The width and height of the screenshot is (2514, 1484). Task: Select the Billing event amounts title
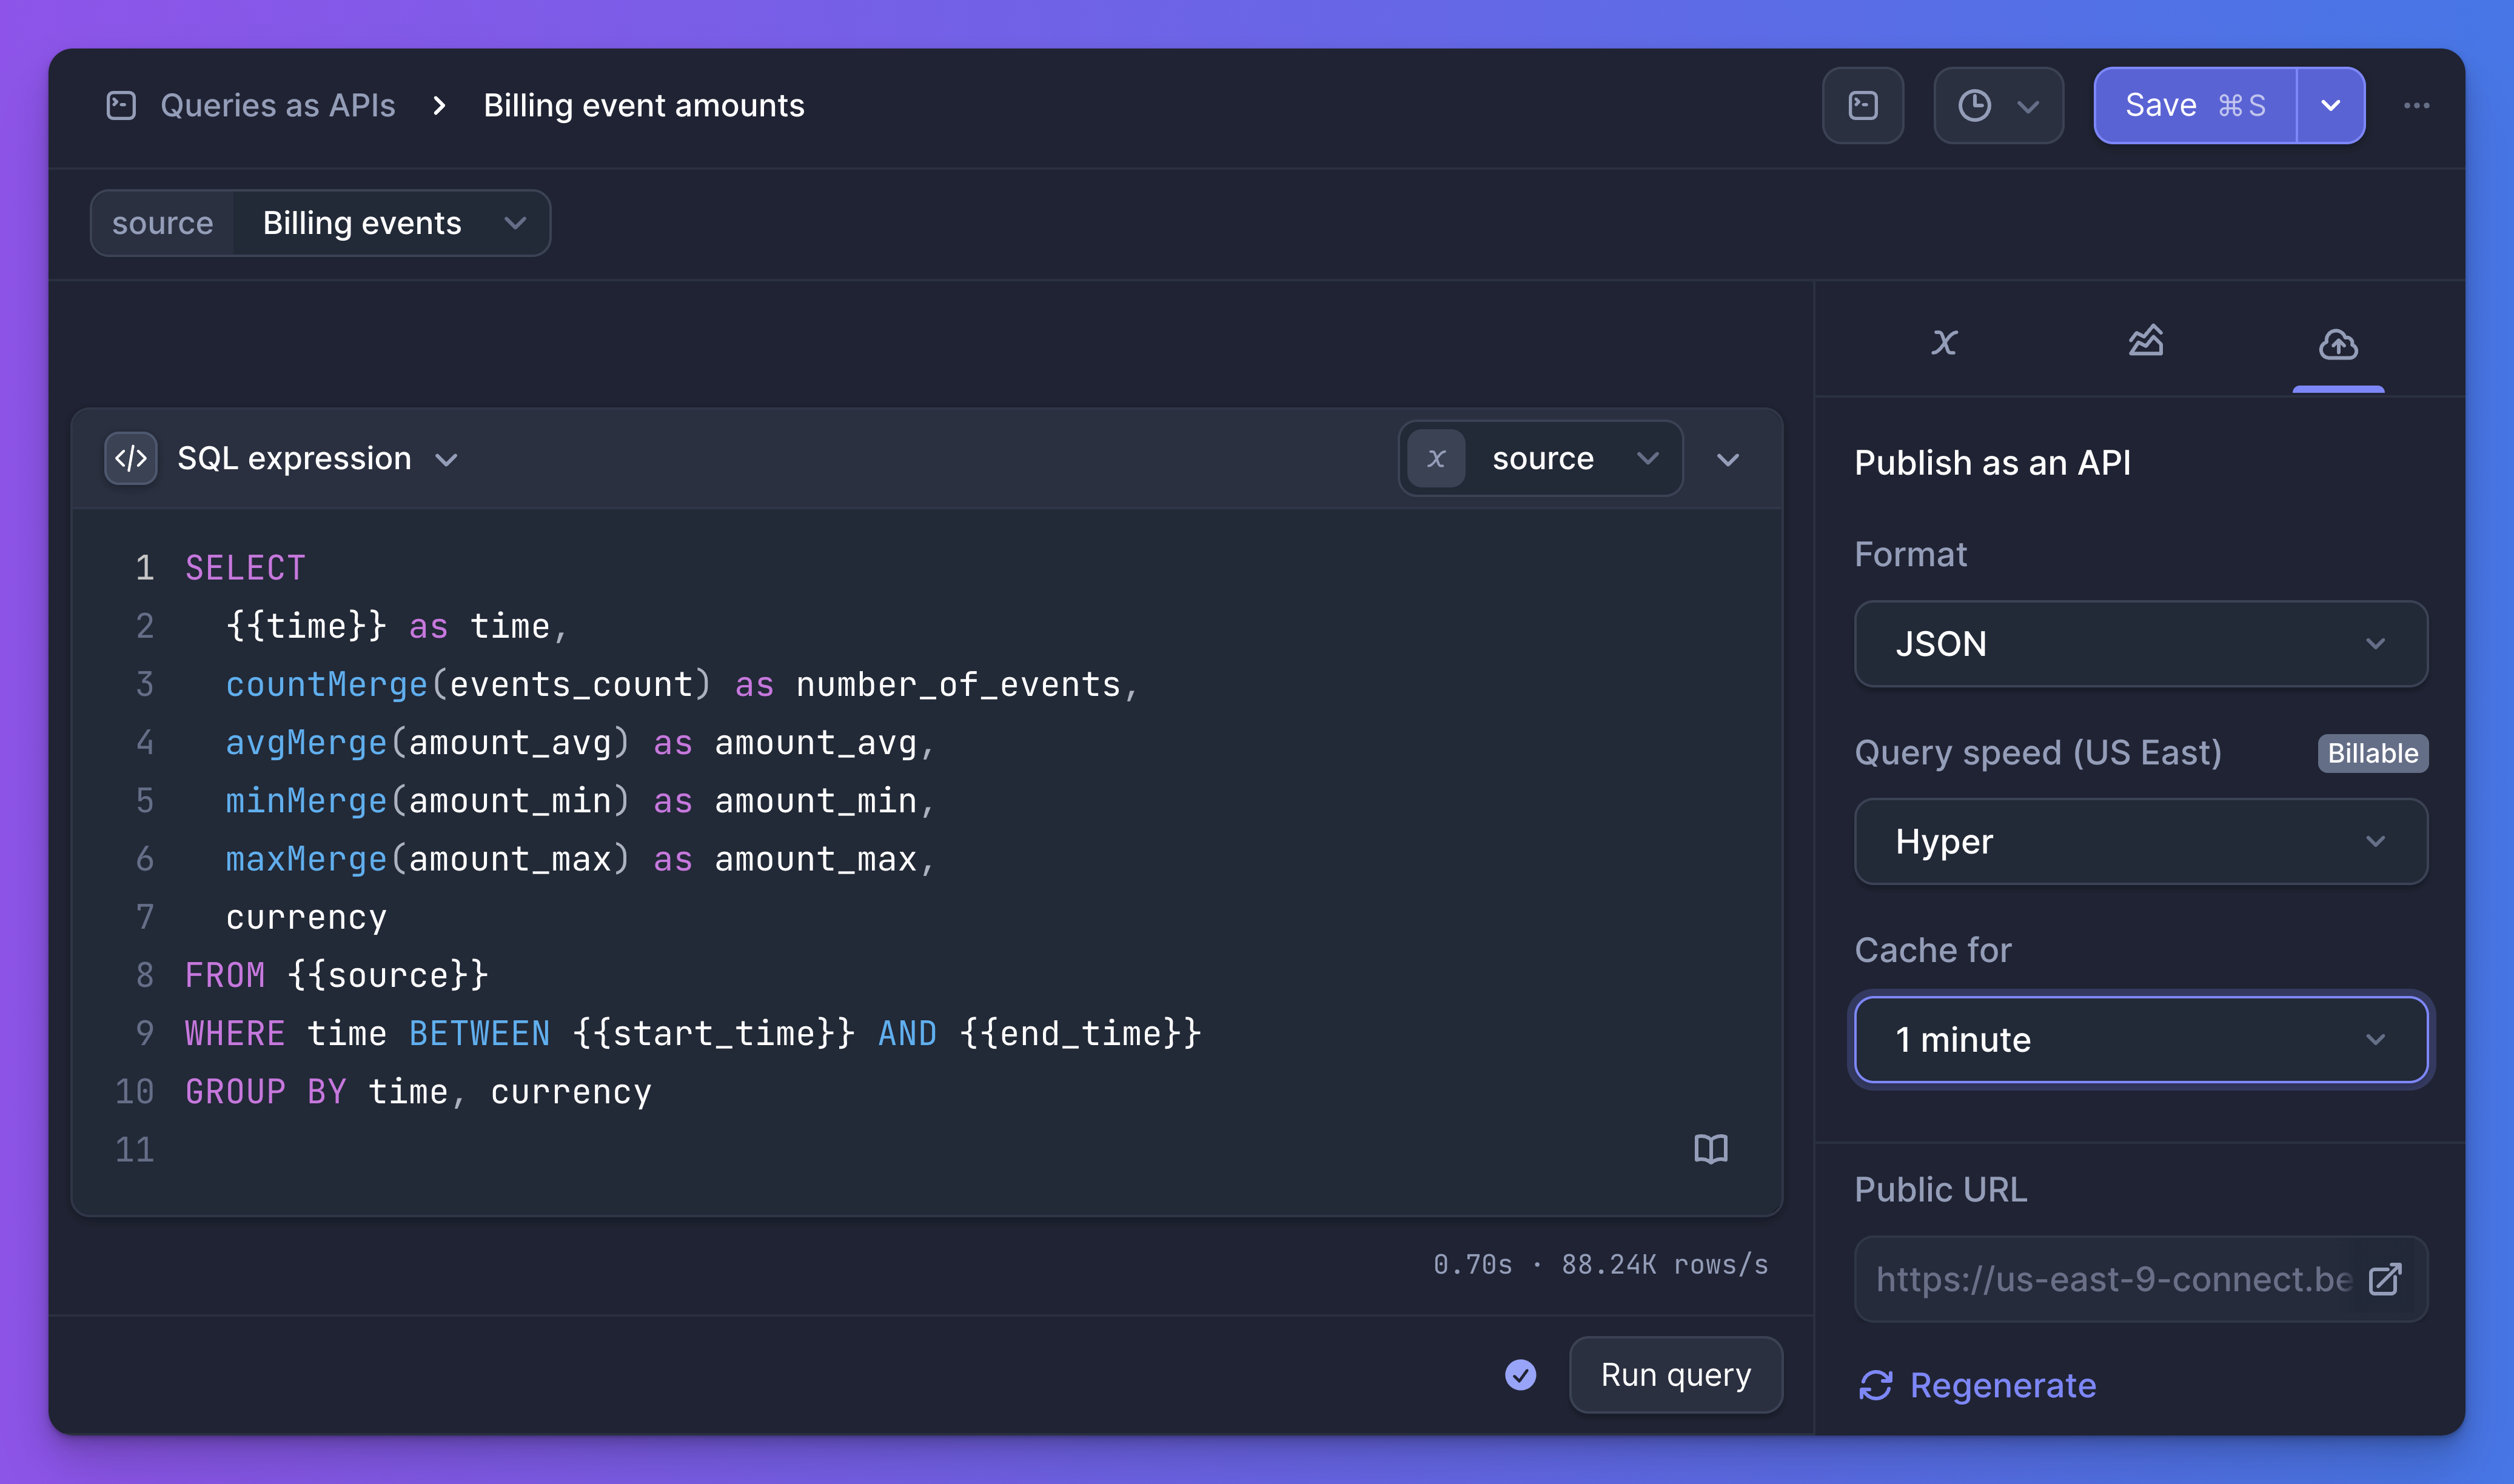[x=643, y=105]
